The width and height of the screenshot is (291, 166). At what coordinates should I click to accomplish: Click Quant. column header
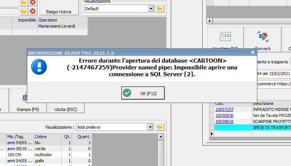[82, 137]
